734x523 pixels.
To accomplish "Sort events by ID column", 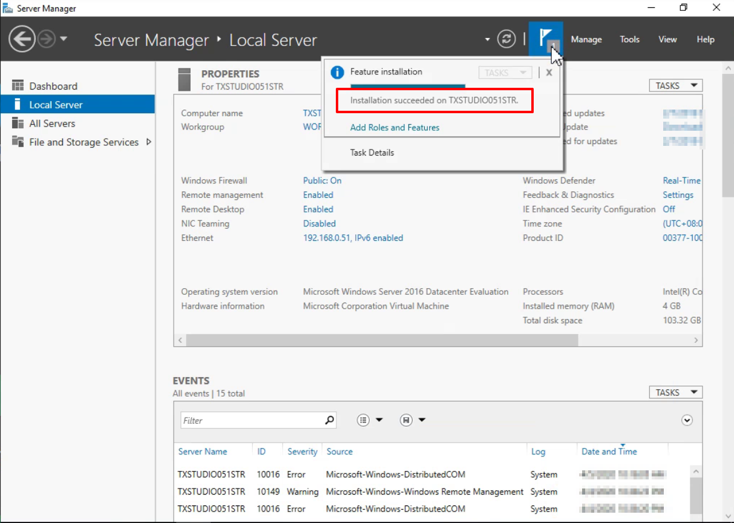I will pos(261,452).
